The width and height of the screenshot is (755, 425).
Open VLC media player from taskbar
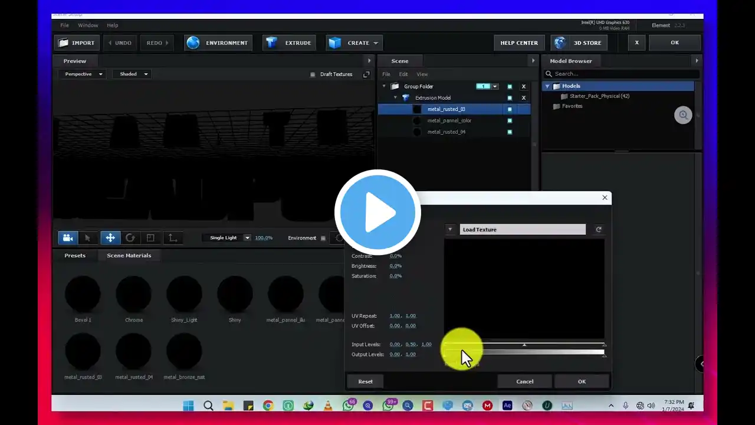click(x=328, y=406)
